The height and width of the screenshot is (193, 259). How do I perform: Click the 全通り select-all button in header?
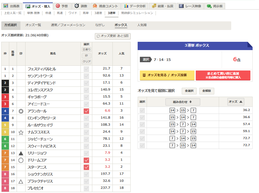coord(87,49)
